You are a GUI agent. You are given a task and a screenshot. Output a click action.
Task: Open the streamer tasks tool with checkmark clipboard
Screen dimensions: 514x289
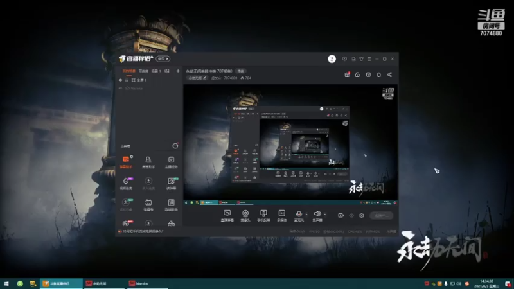(x=171, y=162)
